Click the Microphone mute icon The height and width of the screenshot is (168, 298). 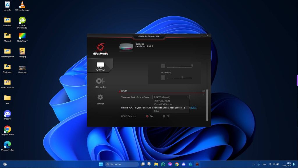[x=163, y=78]
